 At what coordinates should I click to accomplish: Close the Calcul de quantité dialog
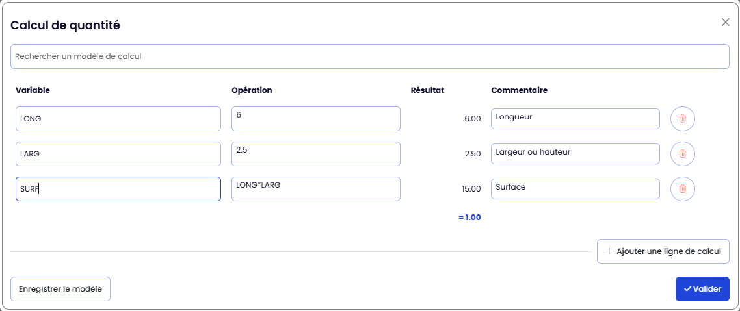(x=725, y=22)
